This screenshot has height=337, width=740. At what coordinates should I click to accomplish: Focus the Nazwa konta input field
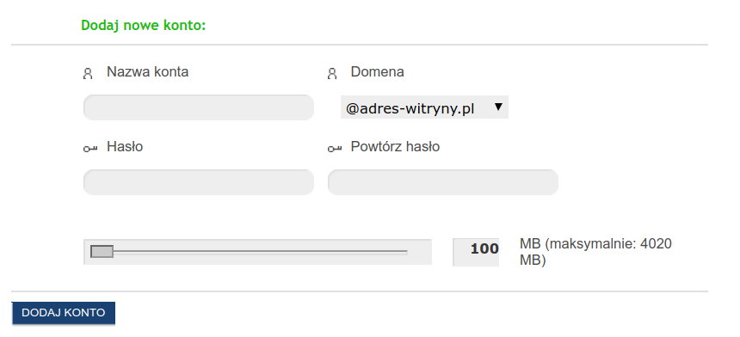click(199, 107)
